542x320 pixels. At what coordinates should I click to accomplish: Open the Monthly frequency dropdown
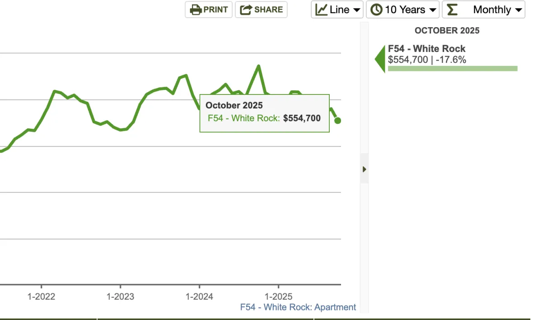[483, 9]
